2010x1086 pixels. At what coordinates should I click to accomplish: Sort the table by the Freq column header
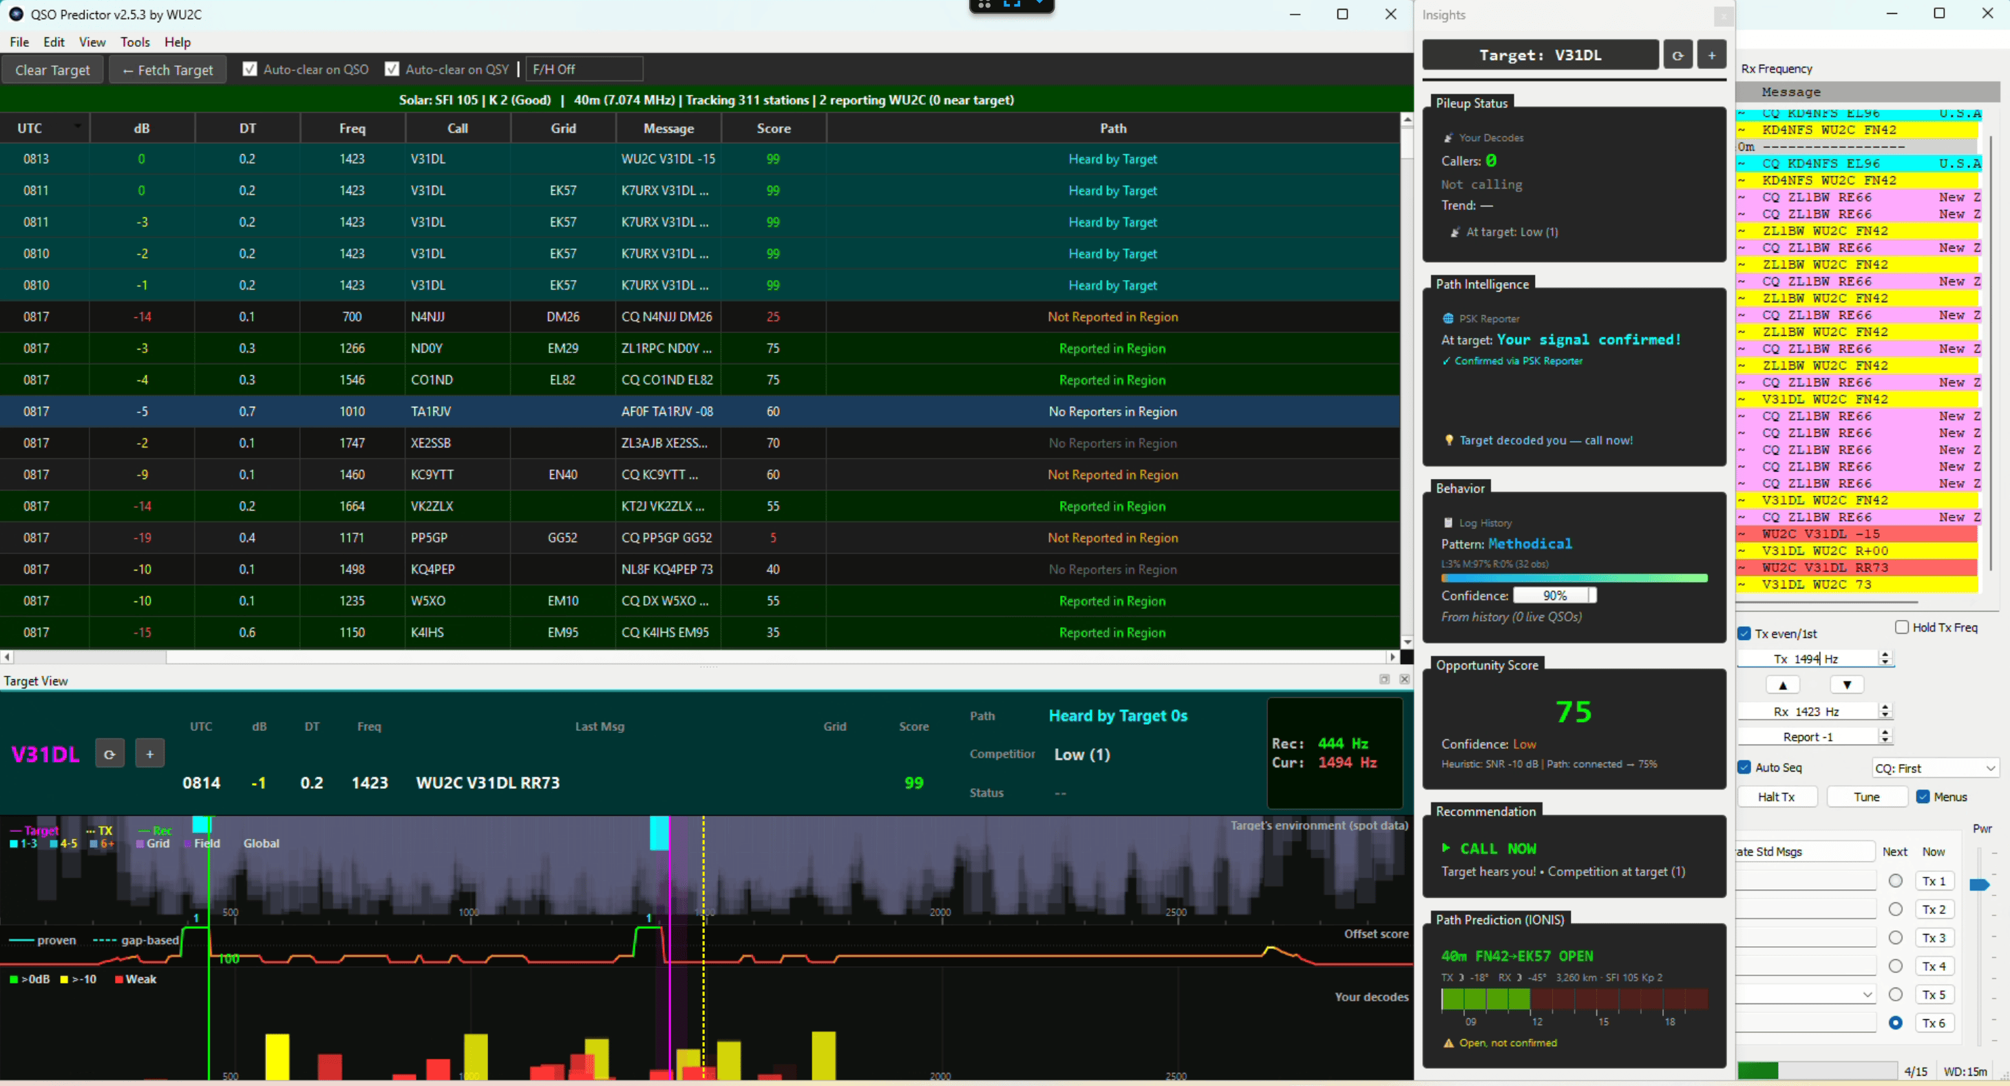point(352,128)
